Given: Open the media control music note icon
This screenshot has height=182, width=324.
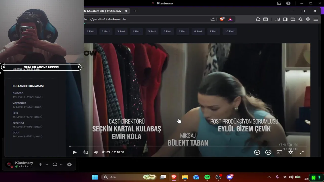Looking at the screenshot, I should pos(278,19).
